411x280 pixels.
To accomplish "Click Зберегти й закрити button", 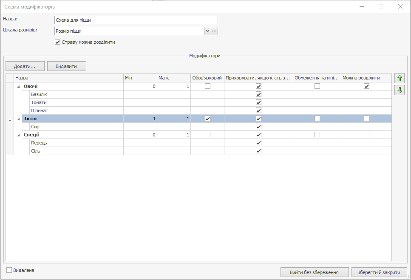I will (379, 272).
